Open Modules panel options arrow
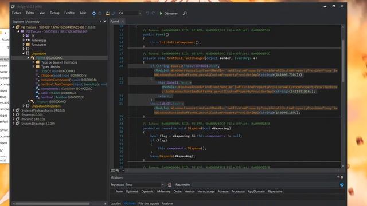The height and width of the screenshot is (206, 367). (x=338, y=177)
